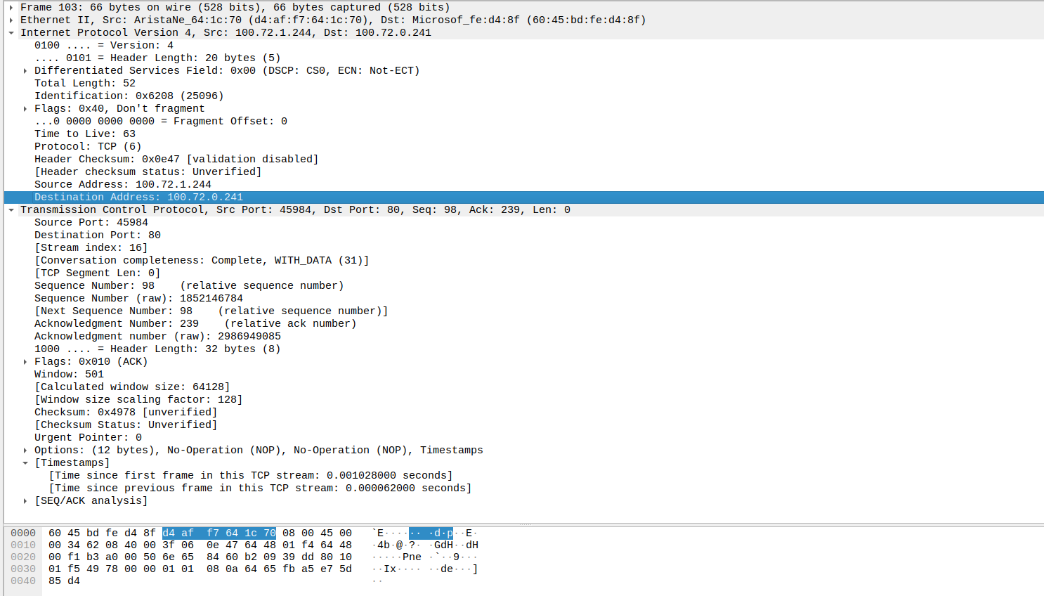Viewport: 1044px width, 596px height.
Task: Select the TCP Header Length: 32 bytes row
Action: pyautogui.click(x=524, y=349)
